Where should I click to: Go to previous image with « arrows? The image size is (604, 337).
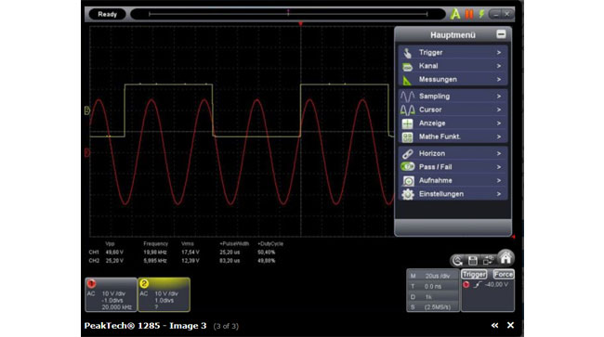point(494,326)
